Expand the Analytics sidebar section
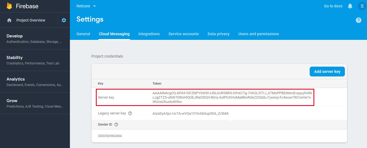367x148 pixels. (x=35, y=82)
